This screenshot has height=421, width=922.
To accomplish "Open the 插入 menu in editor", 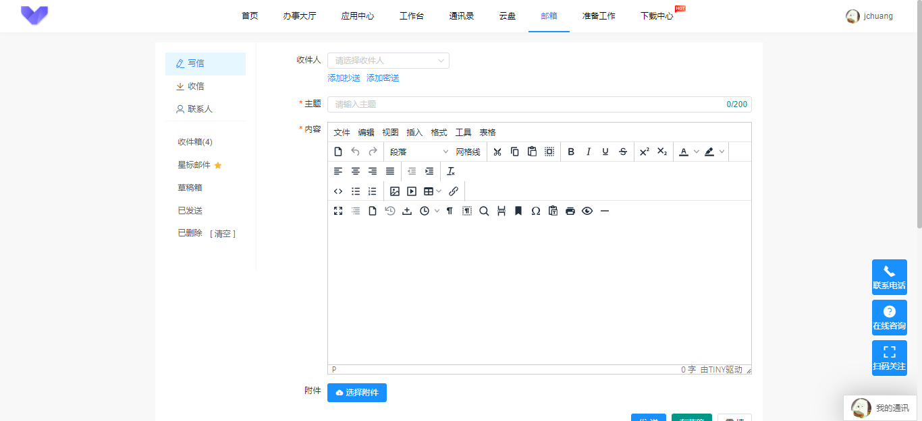I will coord(414,132).
